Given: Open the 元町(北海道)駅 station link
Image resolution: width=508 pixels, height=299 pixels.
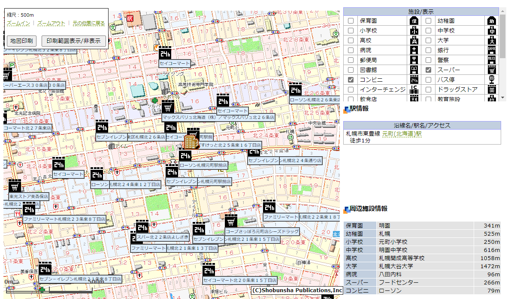Looking at the screenshot, I should 402,134.
